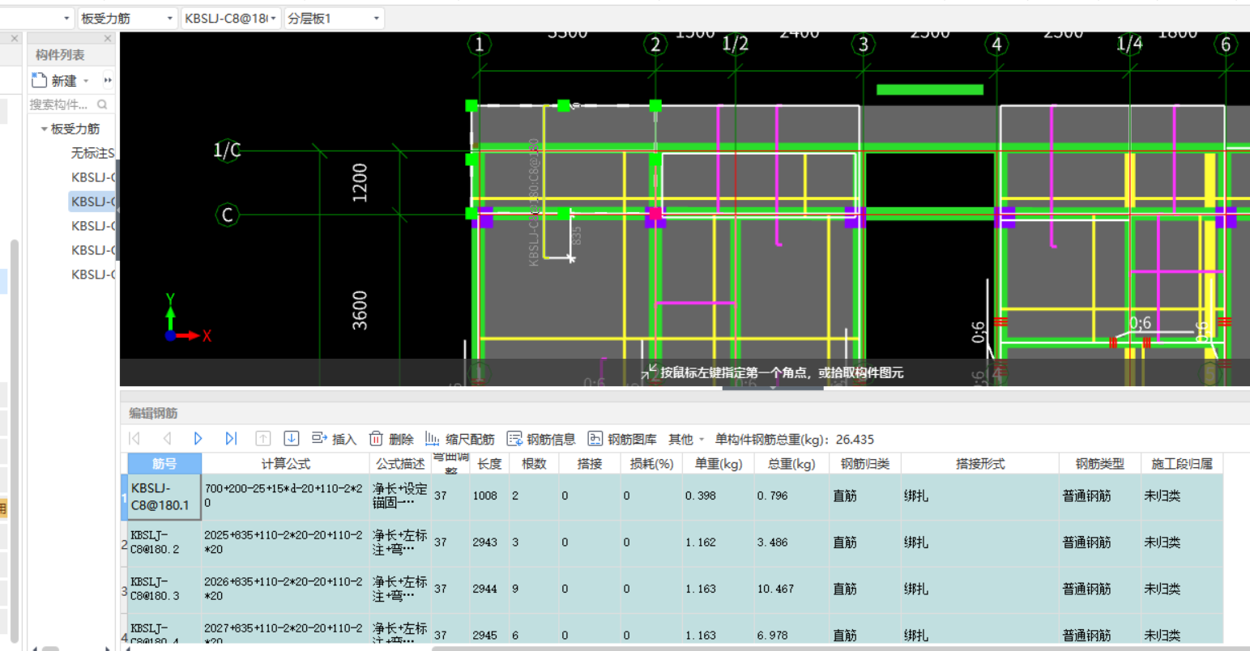Viewport: 1250px width, 651px height.
Task: Click axis label 1/C on canvas
Action: [227, 150]
